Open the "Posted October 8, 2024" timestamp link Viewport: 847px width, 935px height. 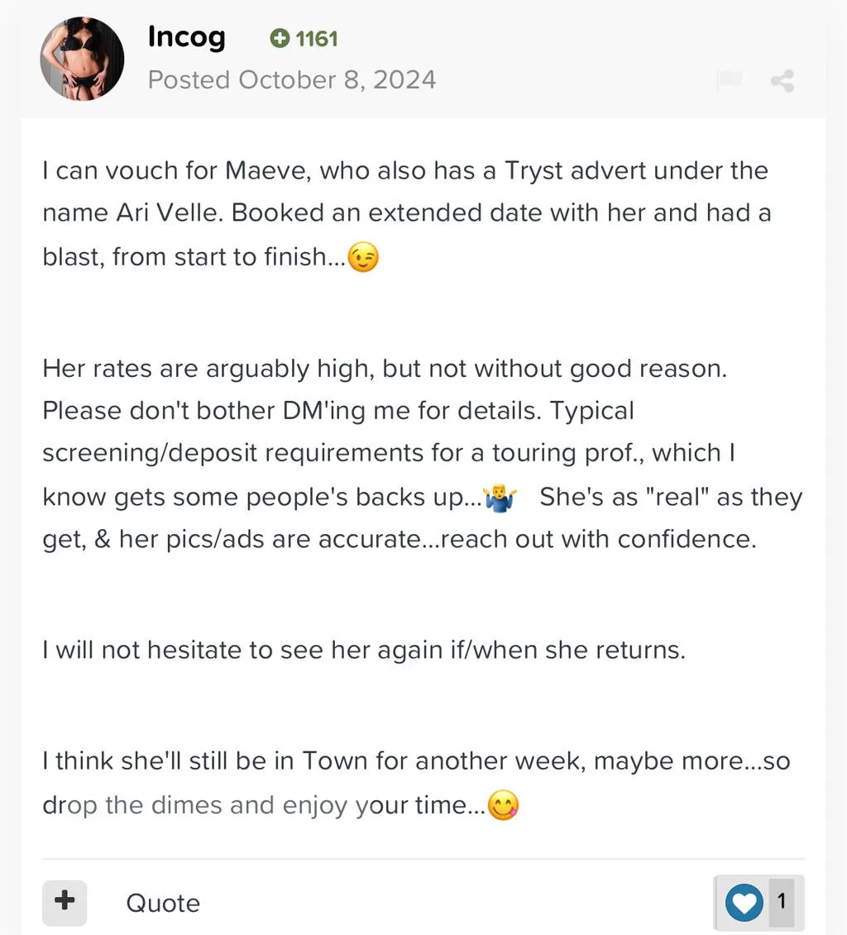pos(291,80)
